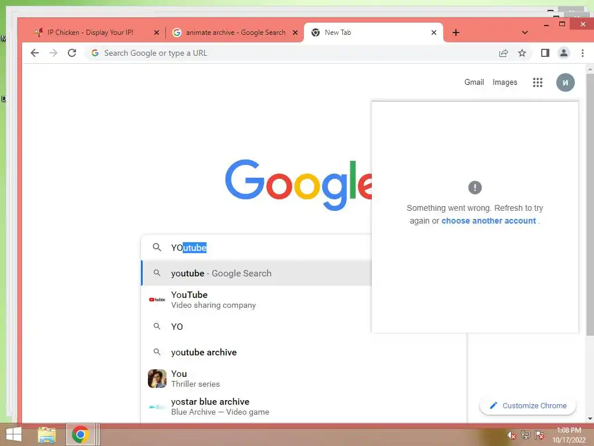The width and height of the screenshot is (594, 446).
Task: Click the taskbar clock showing 1:08 PM
Action: click(568, 435)
